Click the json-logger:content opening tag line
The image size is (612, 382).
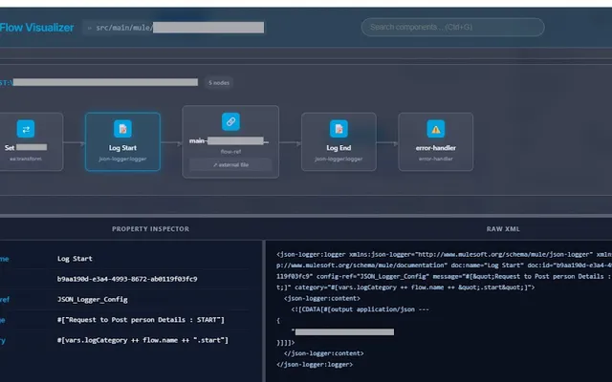pos(322,299)
